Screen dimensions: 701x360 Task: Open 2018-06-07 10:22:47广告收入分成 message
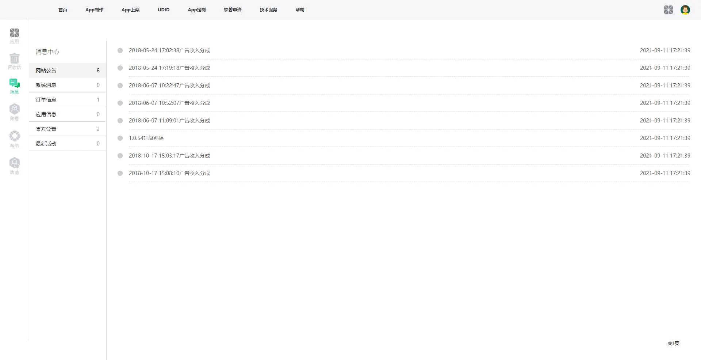[x=169, y=86]
